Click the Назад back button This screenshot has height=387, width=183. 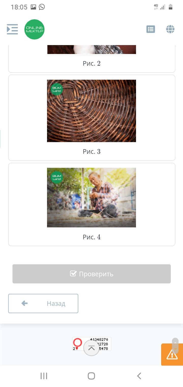tap(43, 303)
